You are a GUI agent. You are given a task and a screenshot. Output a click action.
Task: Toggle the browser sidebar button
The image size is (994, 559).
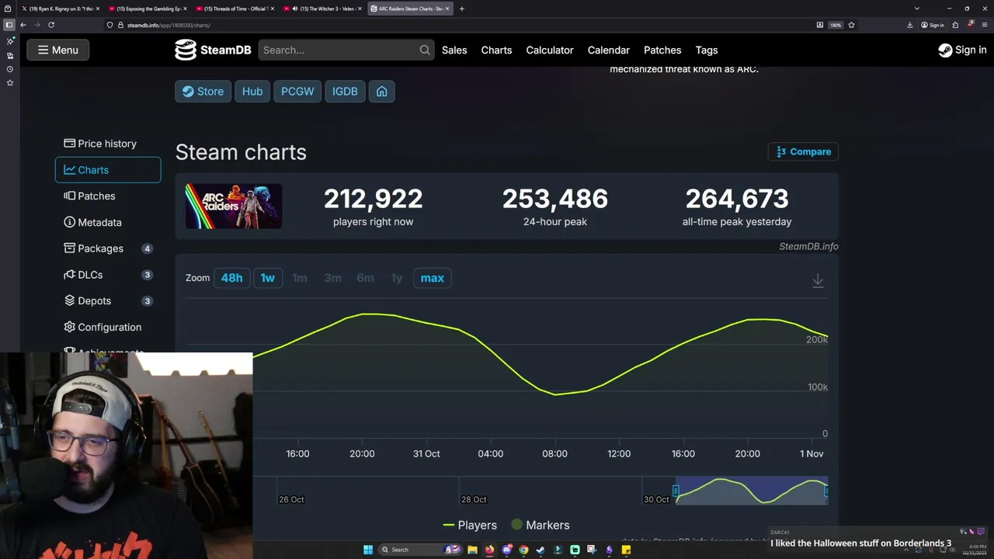point(9,25)
